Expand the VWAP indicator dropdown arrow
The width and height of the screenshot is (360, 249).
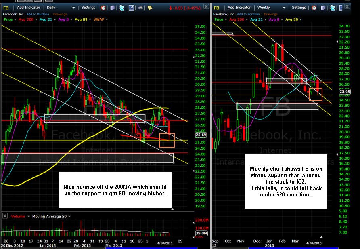107,19
